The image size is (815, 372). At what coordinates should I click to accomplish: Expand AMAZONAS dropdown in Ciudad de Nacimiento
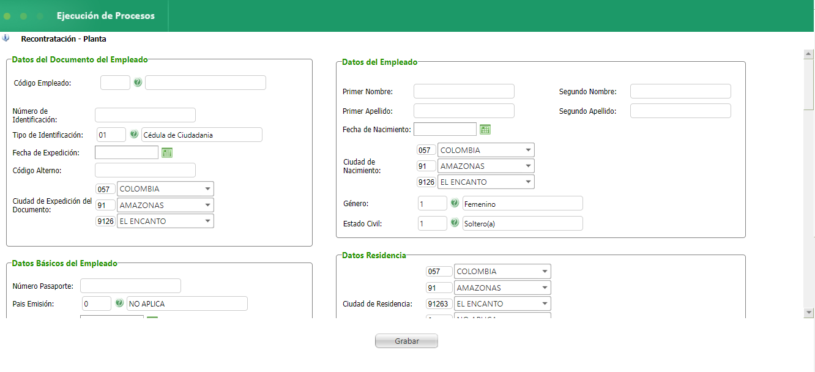pyautogui.click(x=528, y=166)
